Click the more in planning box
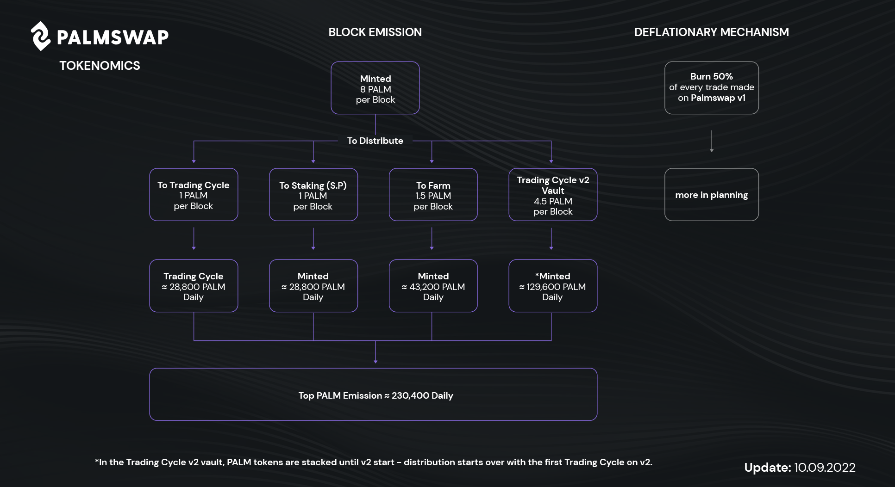 (712, 195)
